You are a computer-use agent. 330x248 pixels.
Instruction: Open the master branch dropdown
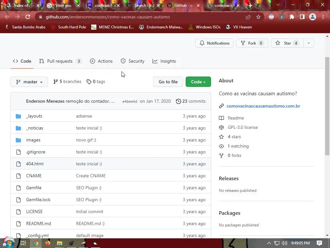click(29, 82)
